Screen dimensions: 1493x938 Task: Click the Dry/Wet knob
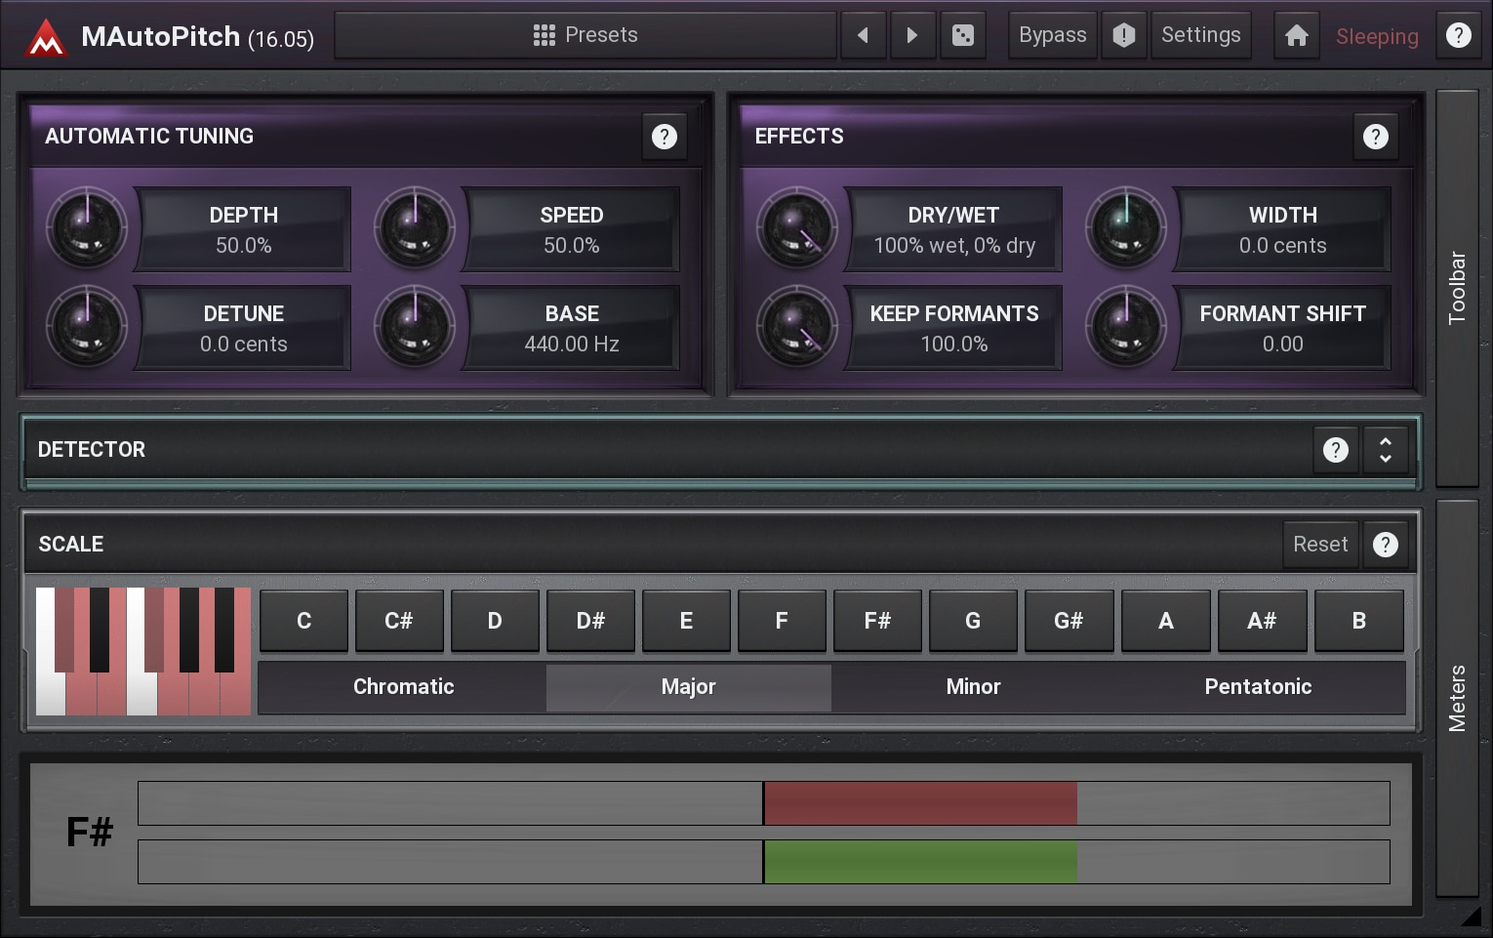pyautogui.click(x=797, y=228)
